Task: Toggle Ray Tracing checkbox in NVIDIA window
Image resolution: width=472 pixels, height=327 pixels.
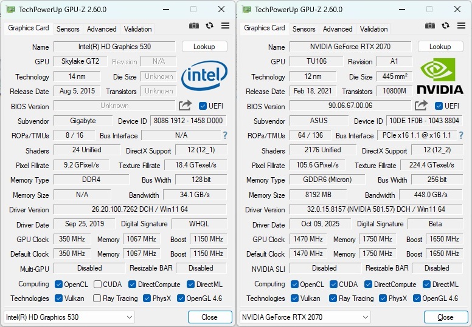Action: (333, 298)
